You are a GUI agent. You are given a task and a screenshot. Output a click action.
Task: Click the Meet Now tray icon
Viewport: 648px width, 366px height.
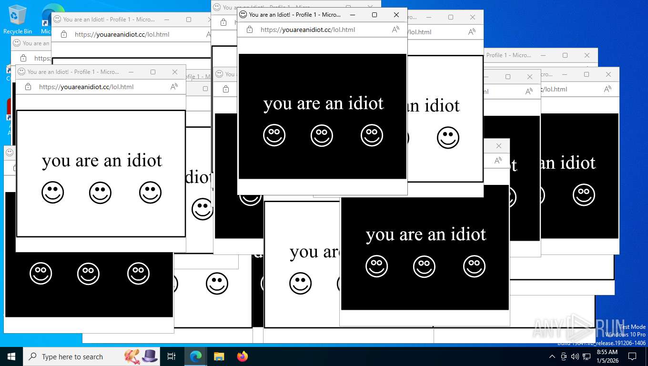(564, 356)
